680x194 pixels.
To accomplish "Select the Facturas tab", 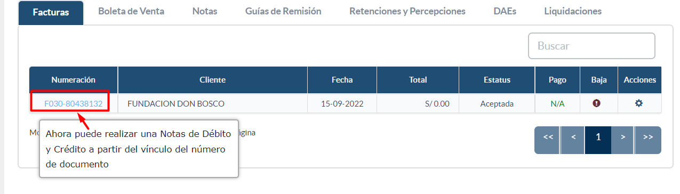I will point(51,12).
